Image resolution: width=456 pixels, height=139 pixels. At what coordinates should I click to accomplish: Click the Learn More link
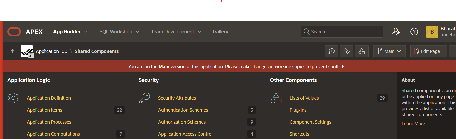(415, 123)
